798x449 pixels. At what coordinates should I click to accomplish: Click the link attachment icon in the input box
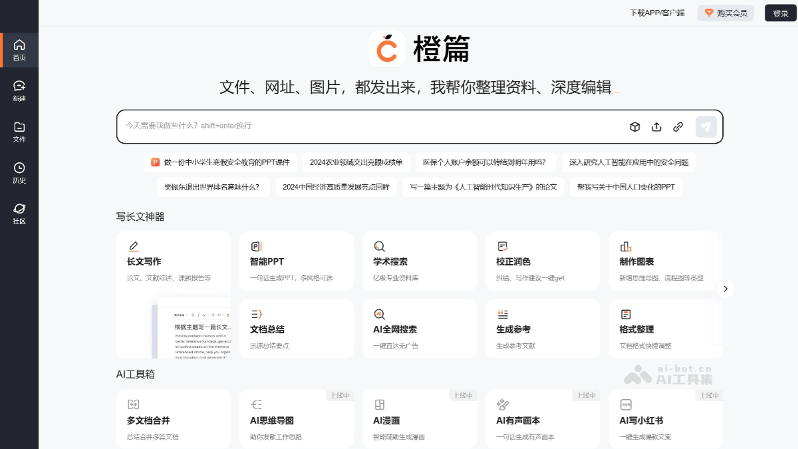[x=678, y=126]
